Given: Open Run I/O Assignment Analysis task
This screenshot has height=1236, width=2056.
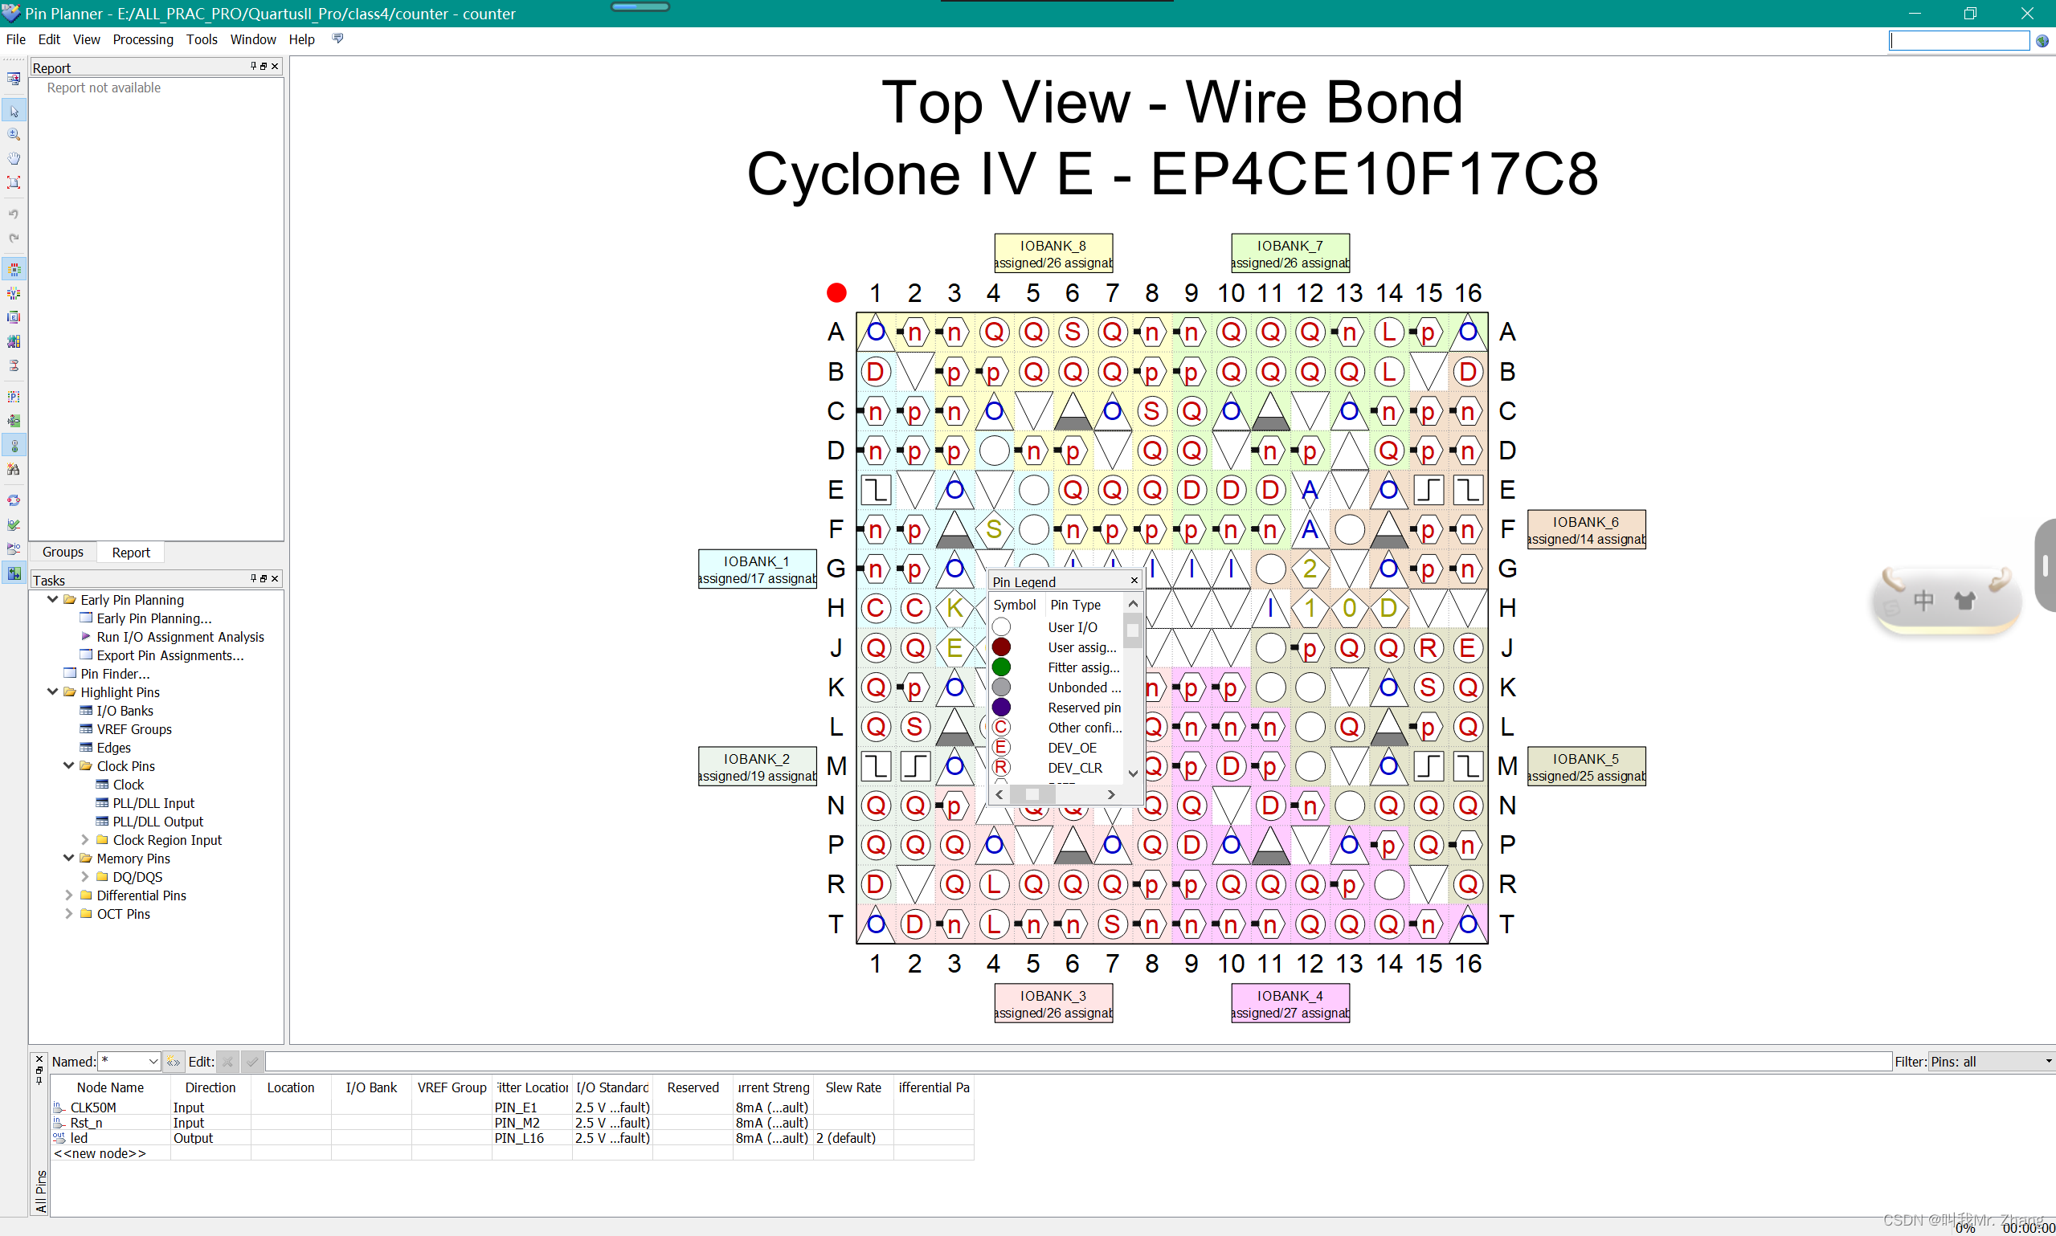Looking at the screenshot, I should pyautogui.click(x=180, y=637).
